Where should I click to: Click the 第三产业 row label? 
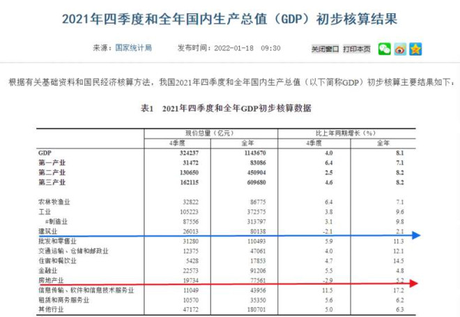coord(52,182)
